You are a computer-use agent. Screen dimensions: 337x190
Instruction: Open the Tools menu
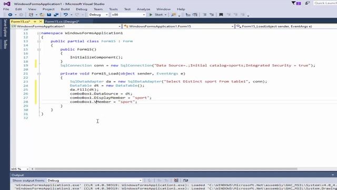[x=113, y=9]
